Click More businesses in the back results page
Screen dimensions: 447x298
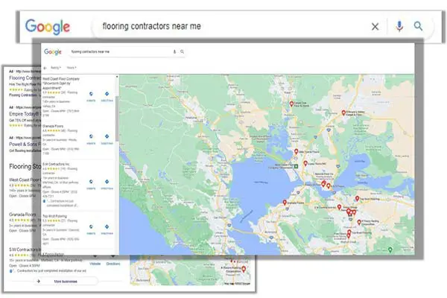66,282
